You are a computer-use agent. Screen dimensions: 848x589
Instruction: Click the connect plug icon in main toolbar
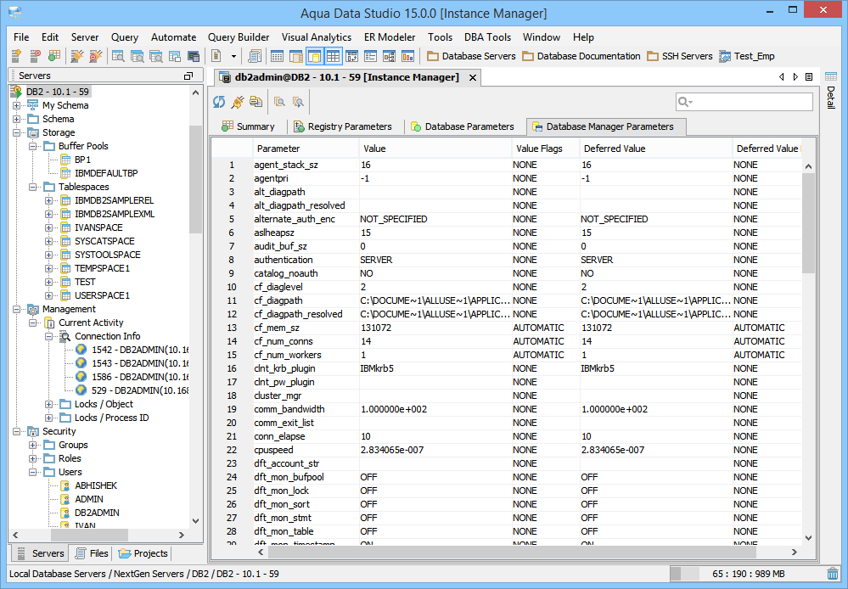[x=77, y=56]
